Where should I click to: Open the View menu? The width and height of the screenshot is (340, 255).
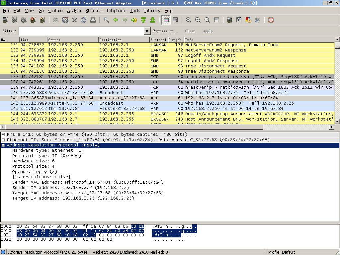point(30,10)
